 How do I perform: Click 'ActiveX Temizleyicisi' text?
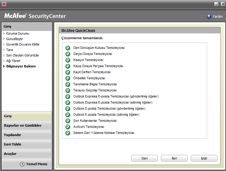point(89,127)
